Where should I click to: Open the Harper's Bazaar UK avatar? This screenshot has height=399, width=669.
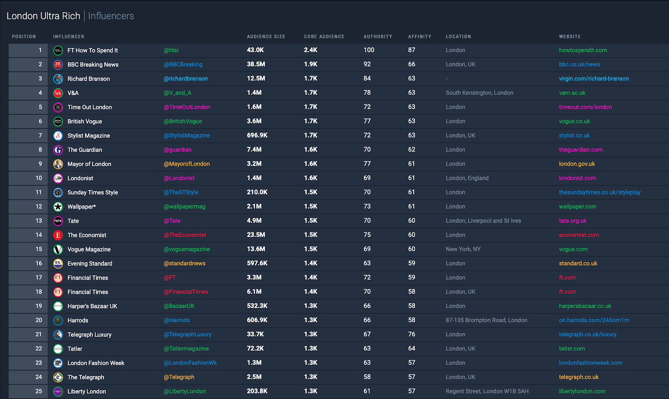pos(58,306)
